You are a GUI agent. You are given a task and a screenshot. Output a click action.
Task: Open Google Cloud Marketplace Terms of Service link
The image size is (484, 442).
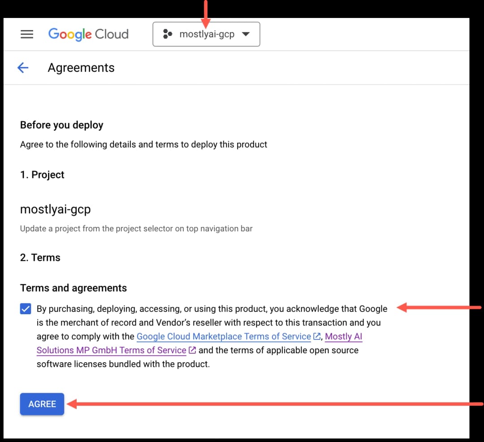point(224,336)
